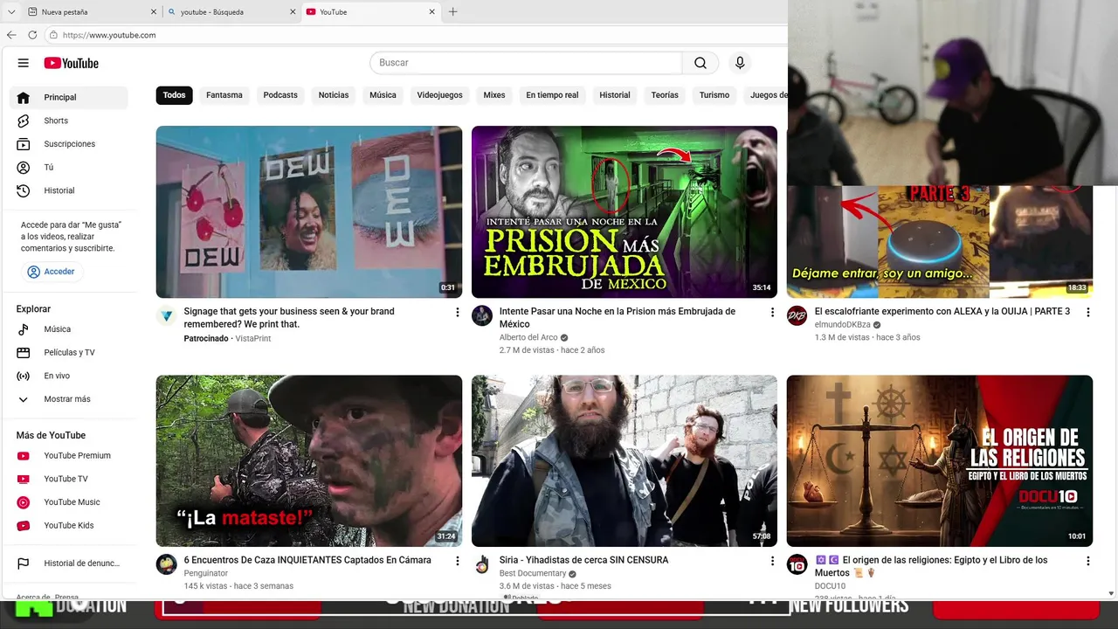Open 6 Encuentros De Caza INQUIETANTES title
This screenshot has width=1118, height=629.
307,560
